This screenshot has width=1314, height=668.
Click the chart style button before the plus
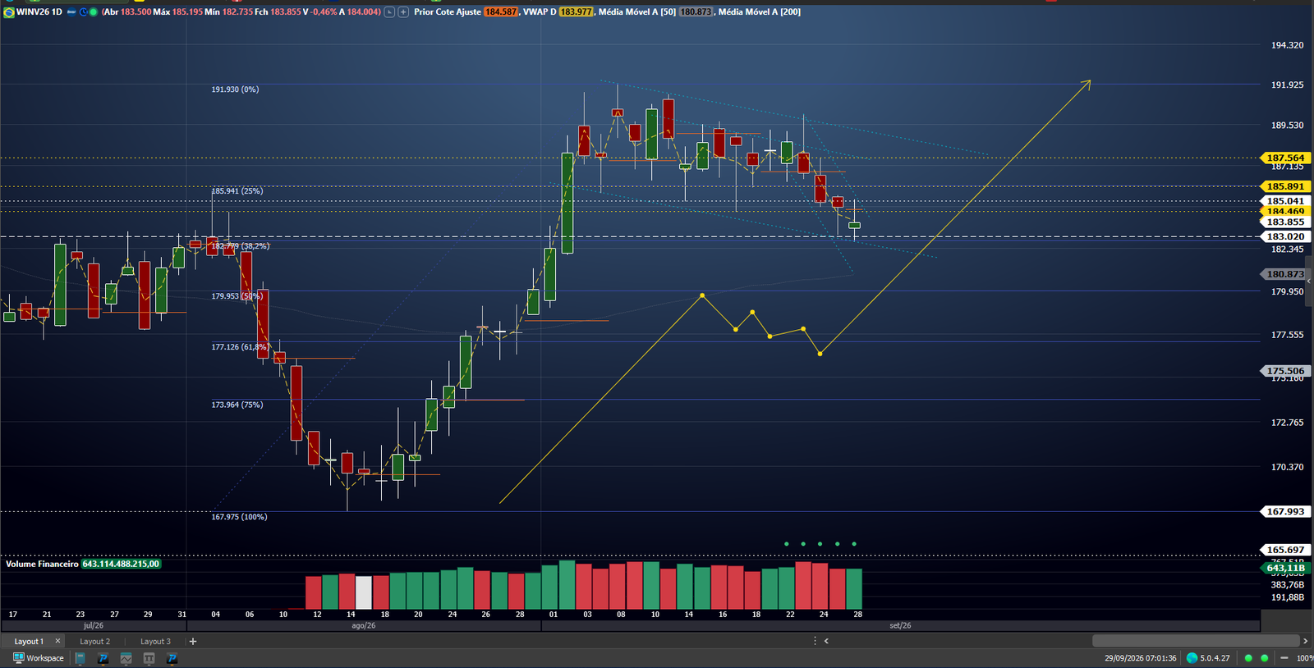(x=389, y=12)
